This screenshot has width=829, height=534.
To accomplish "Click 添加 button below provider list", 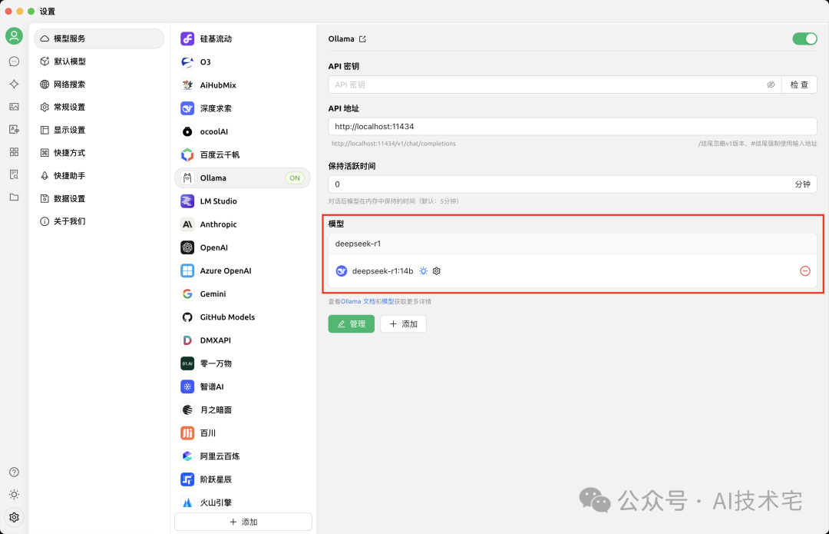I will pos(243,522).
